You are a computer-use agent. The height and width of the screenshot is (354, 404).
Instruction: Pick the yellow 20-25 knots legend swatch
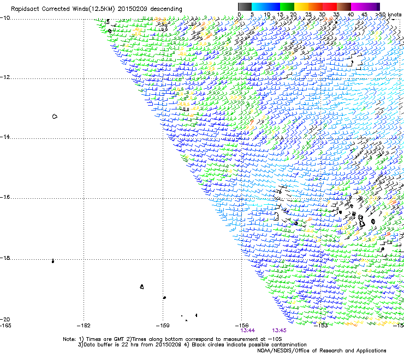pos(301,7)
